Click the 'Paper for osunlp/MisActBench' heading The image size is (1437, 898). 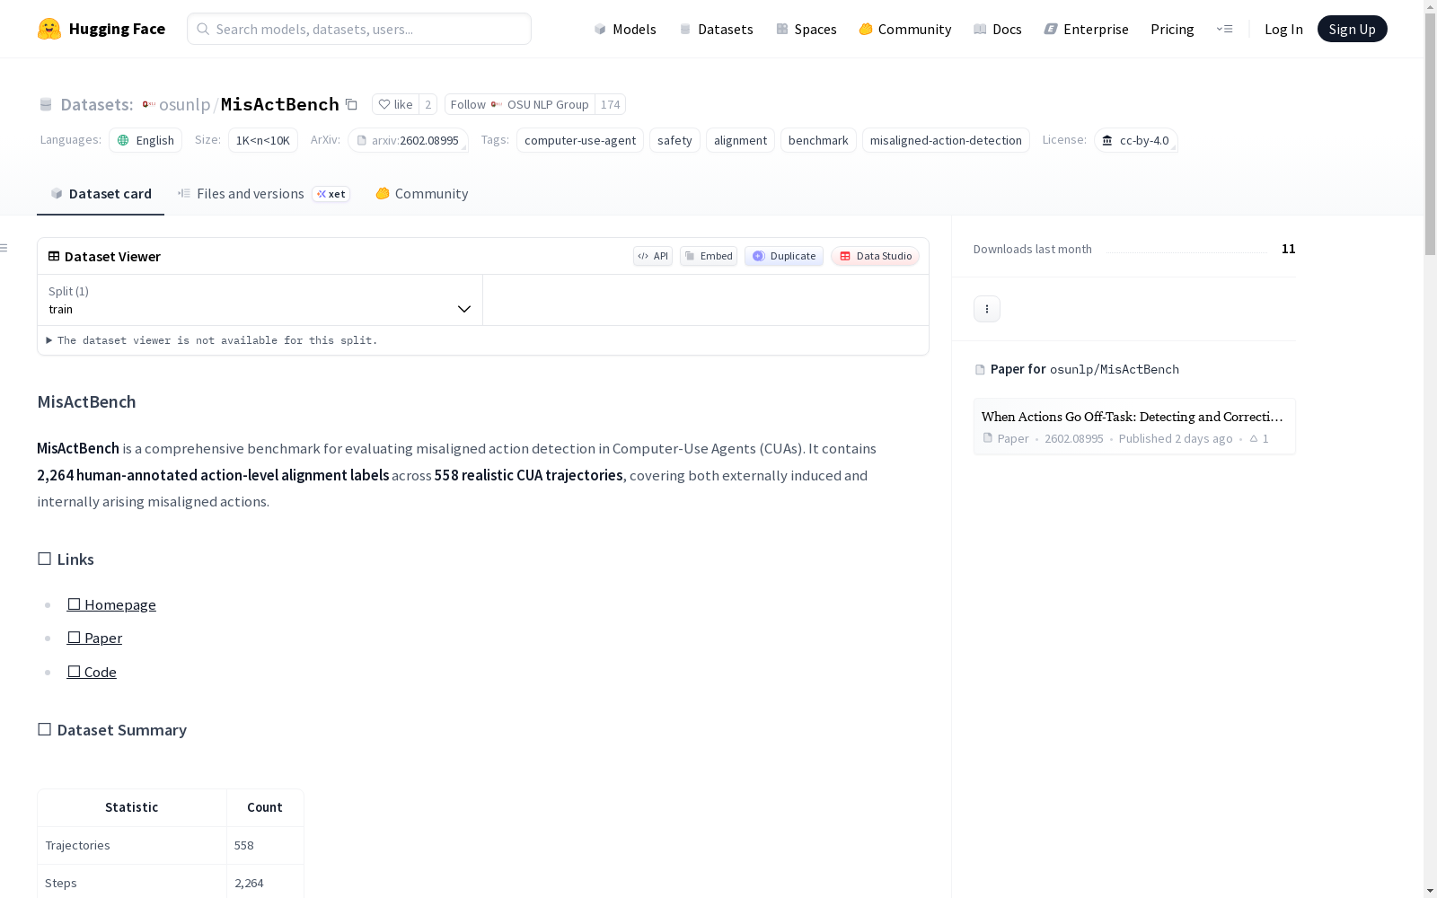tap(1077, 369)
